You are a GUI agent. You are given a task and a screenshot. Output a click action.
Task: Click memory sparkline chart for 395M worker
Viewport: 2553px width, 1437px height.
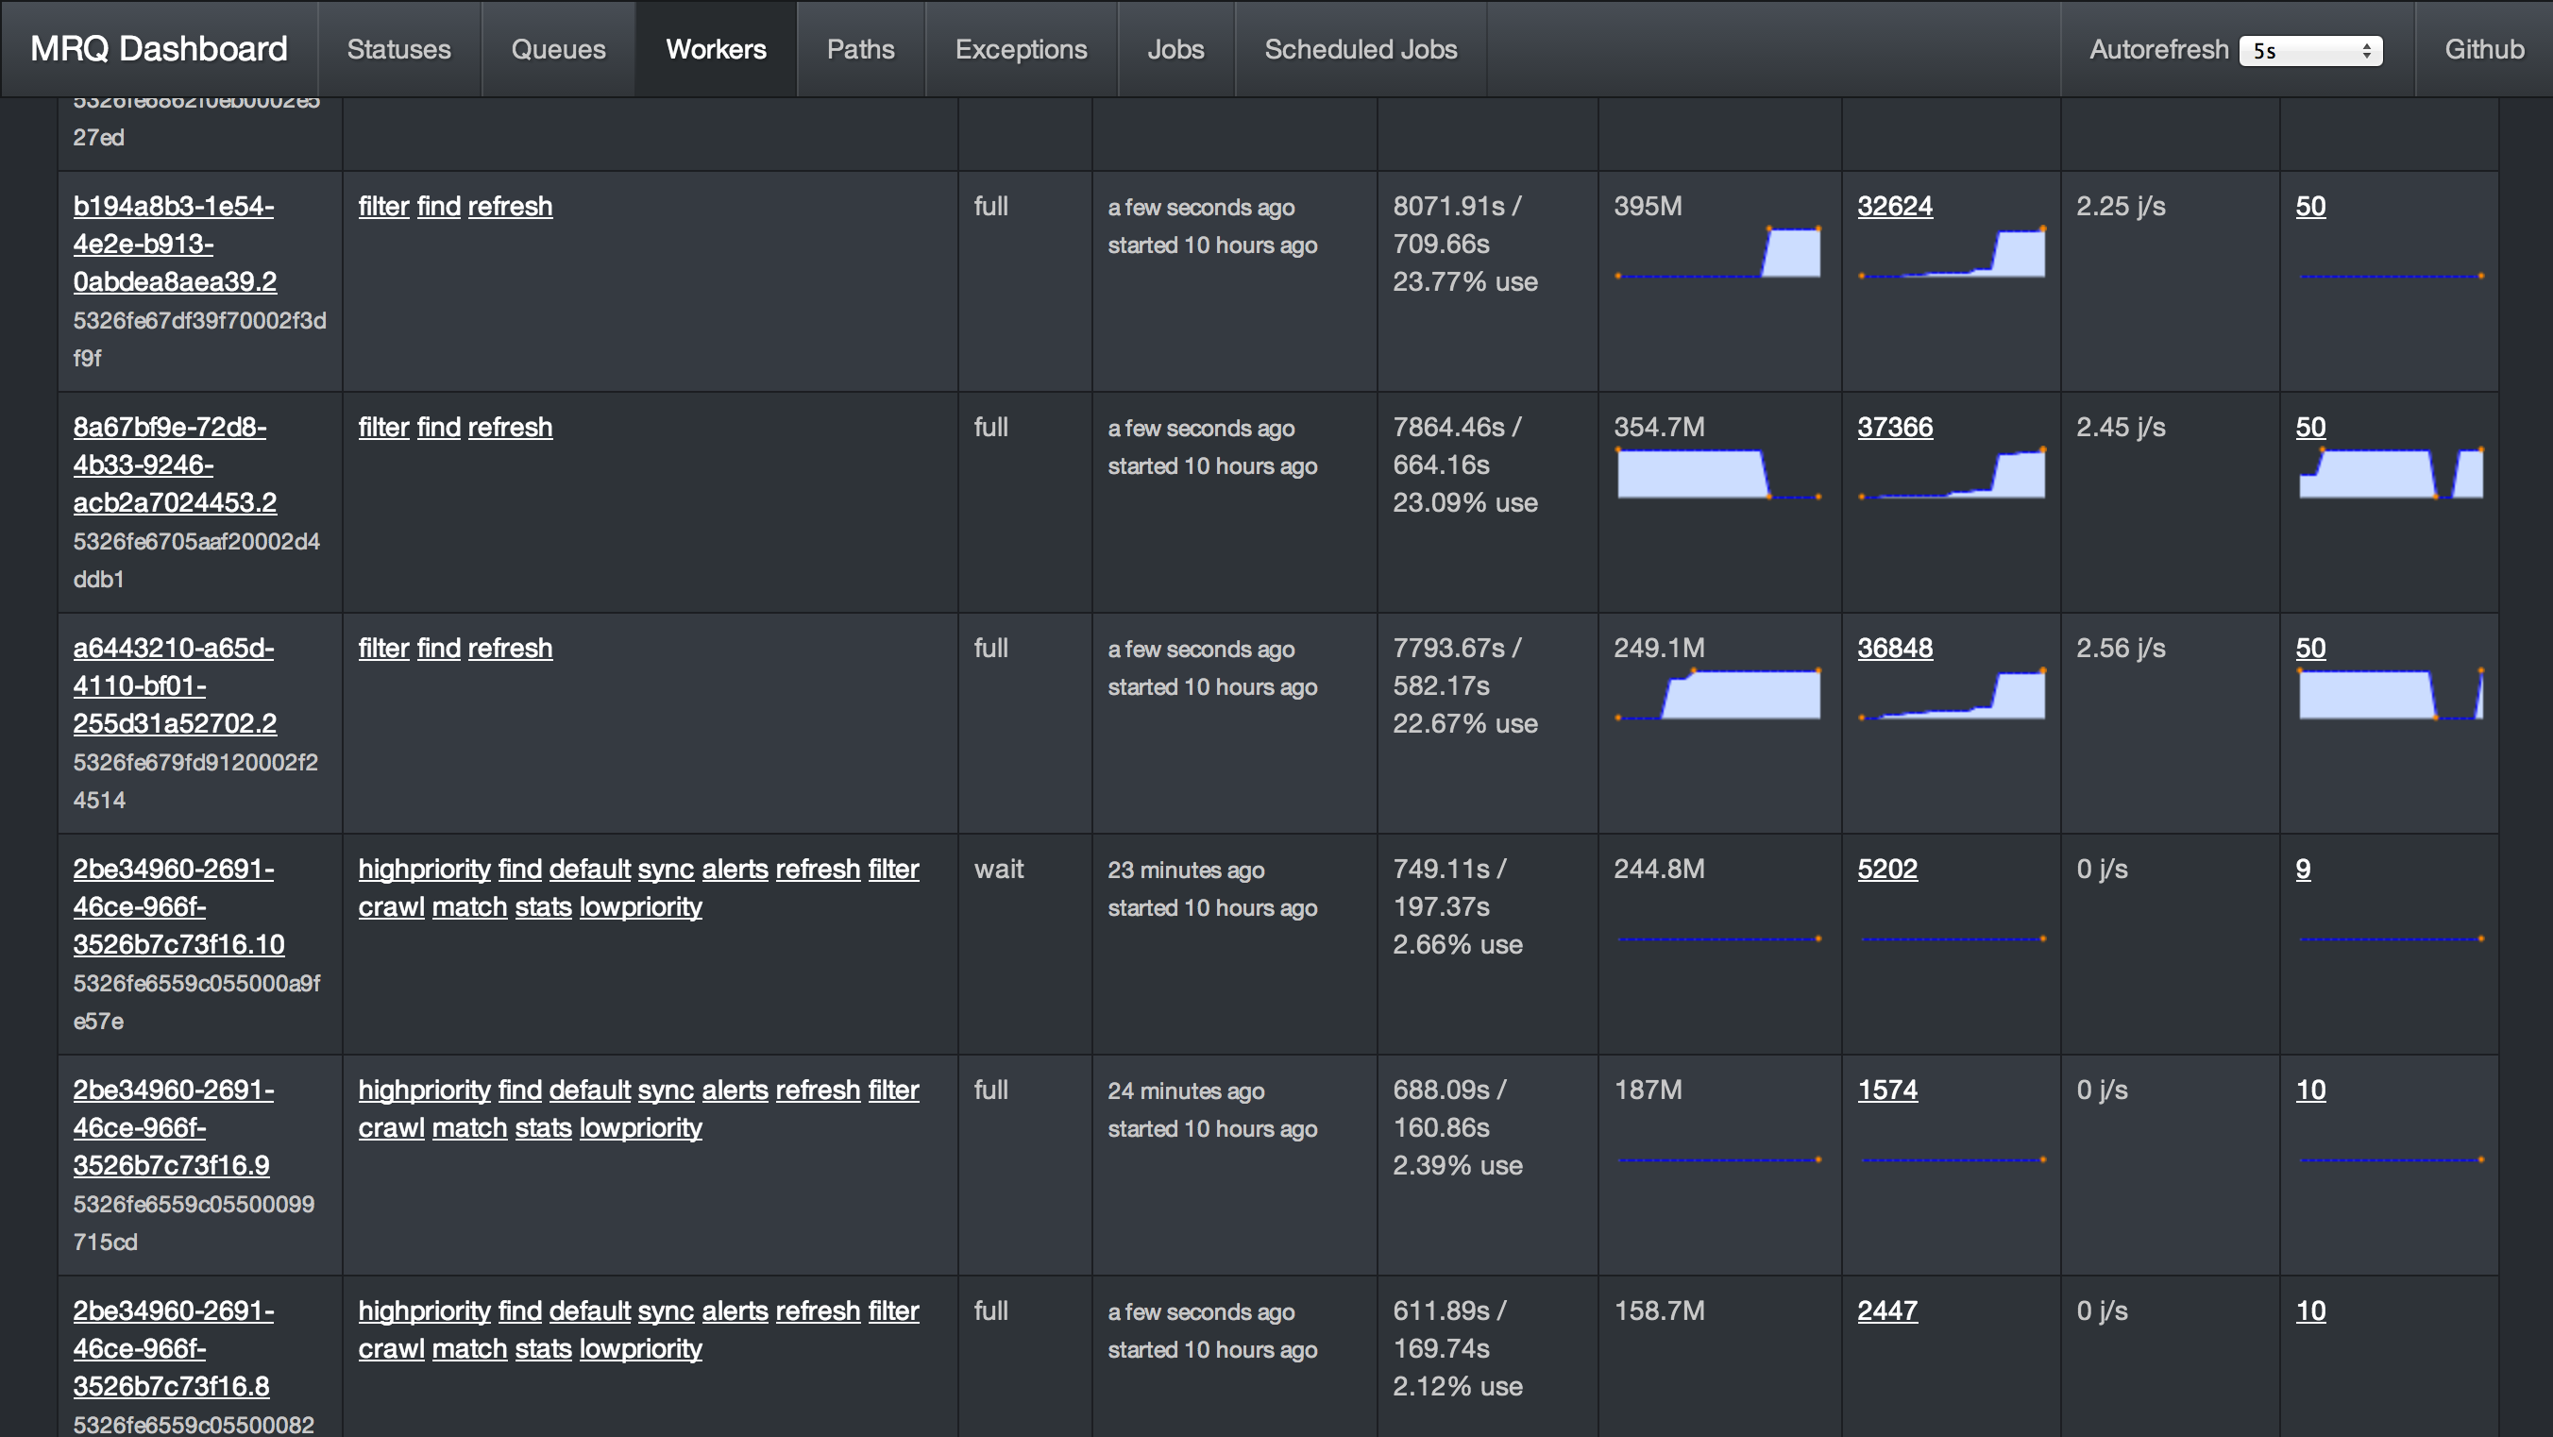coord(1717,254)
